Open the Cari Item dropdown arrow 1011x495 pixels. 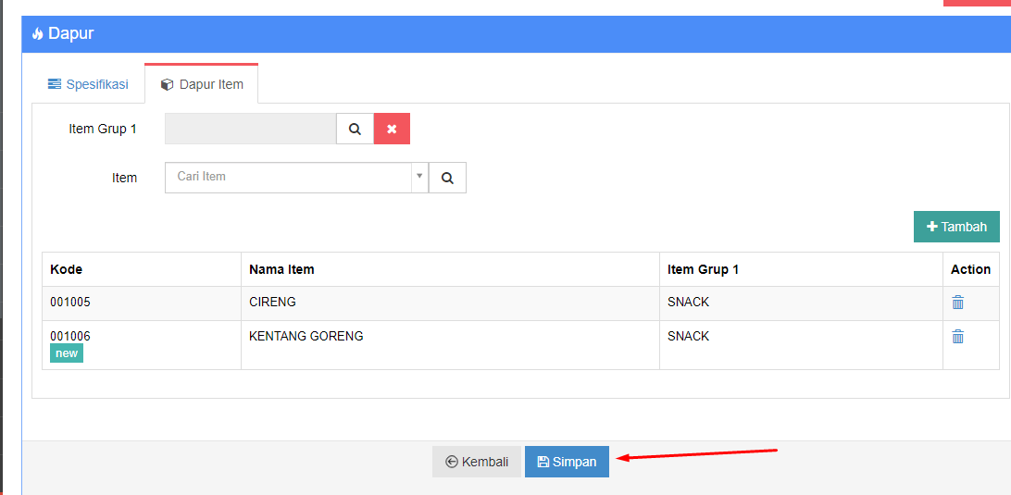tap(419, 177)
